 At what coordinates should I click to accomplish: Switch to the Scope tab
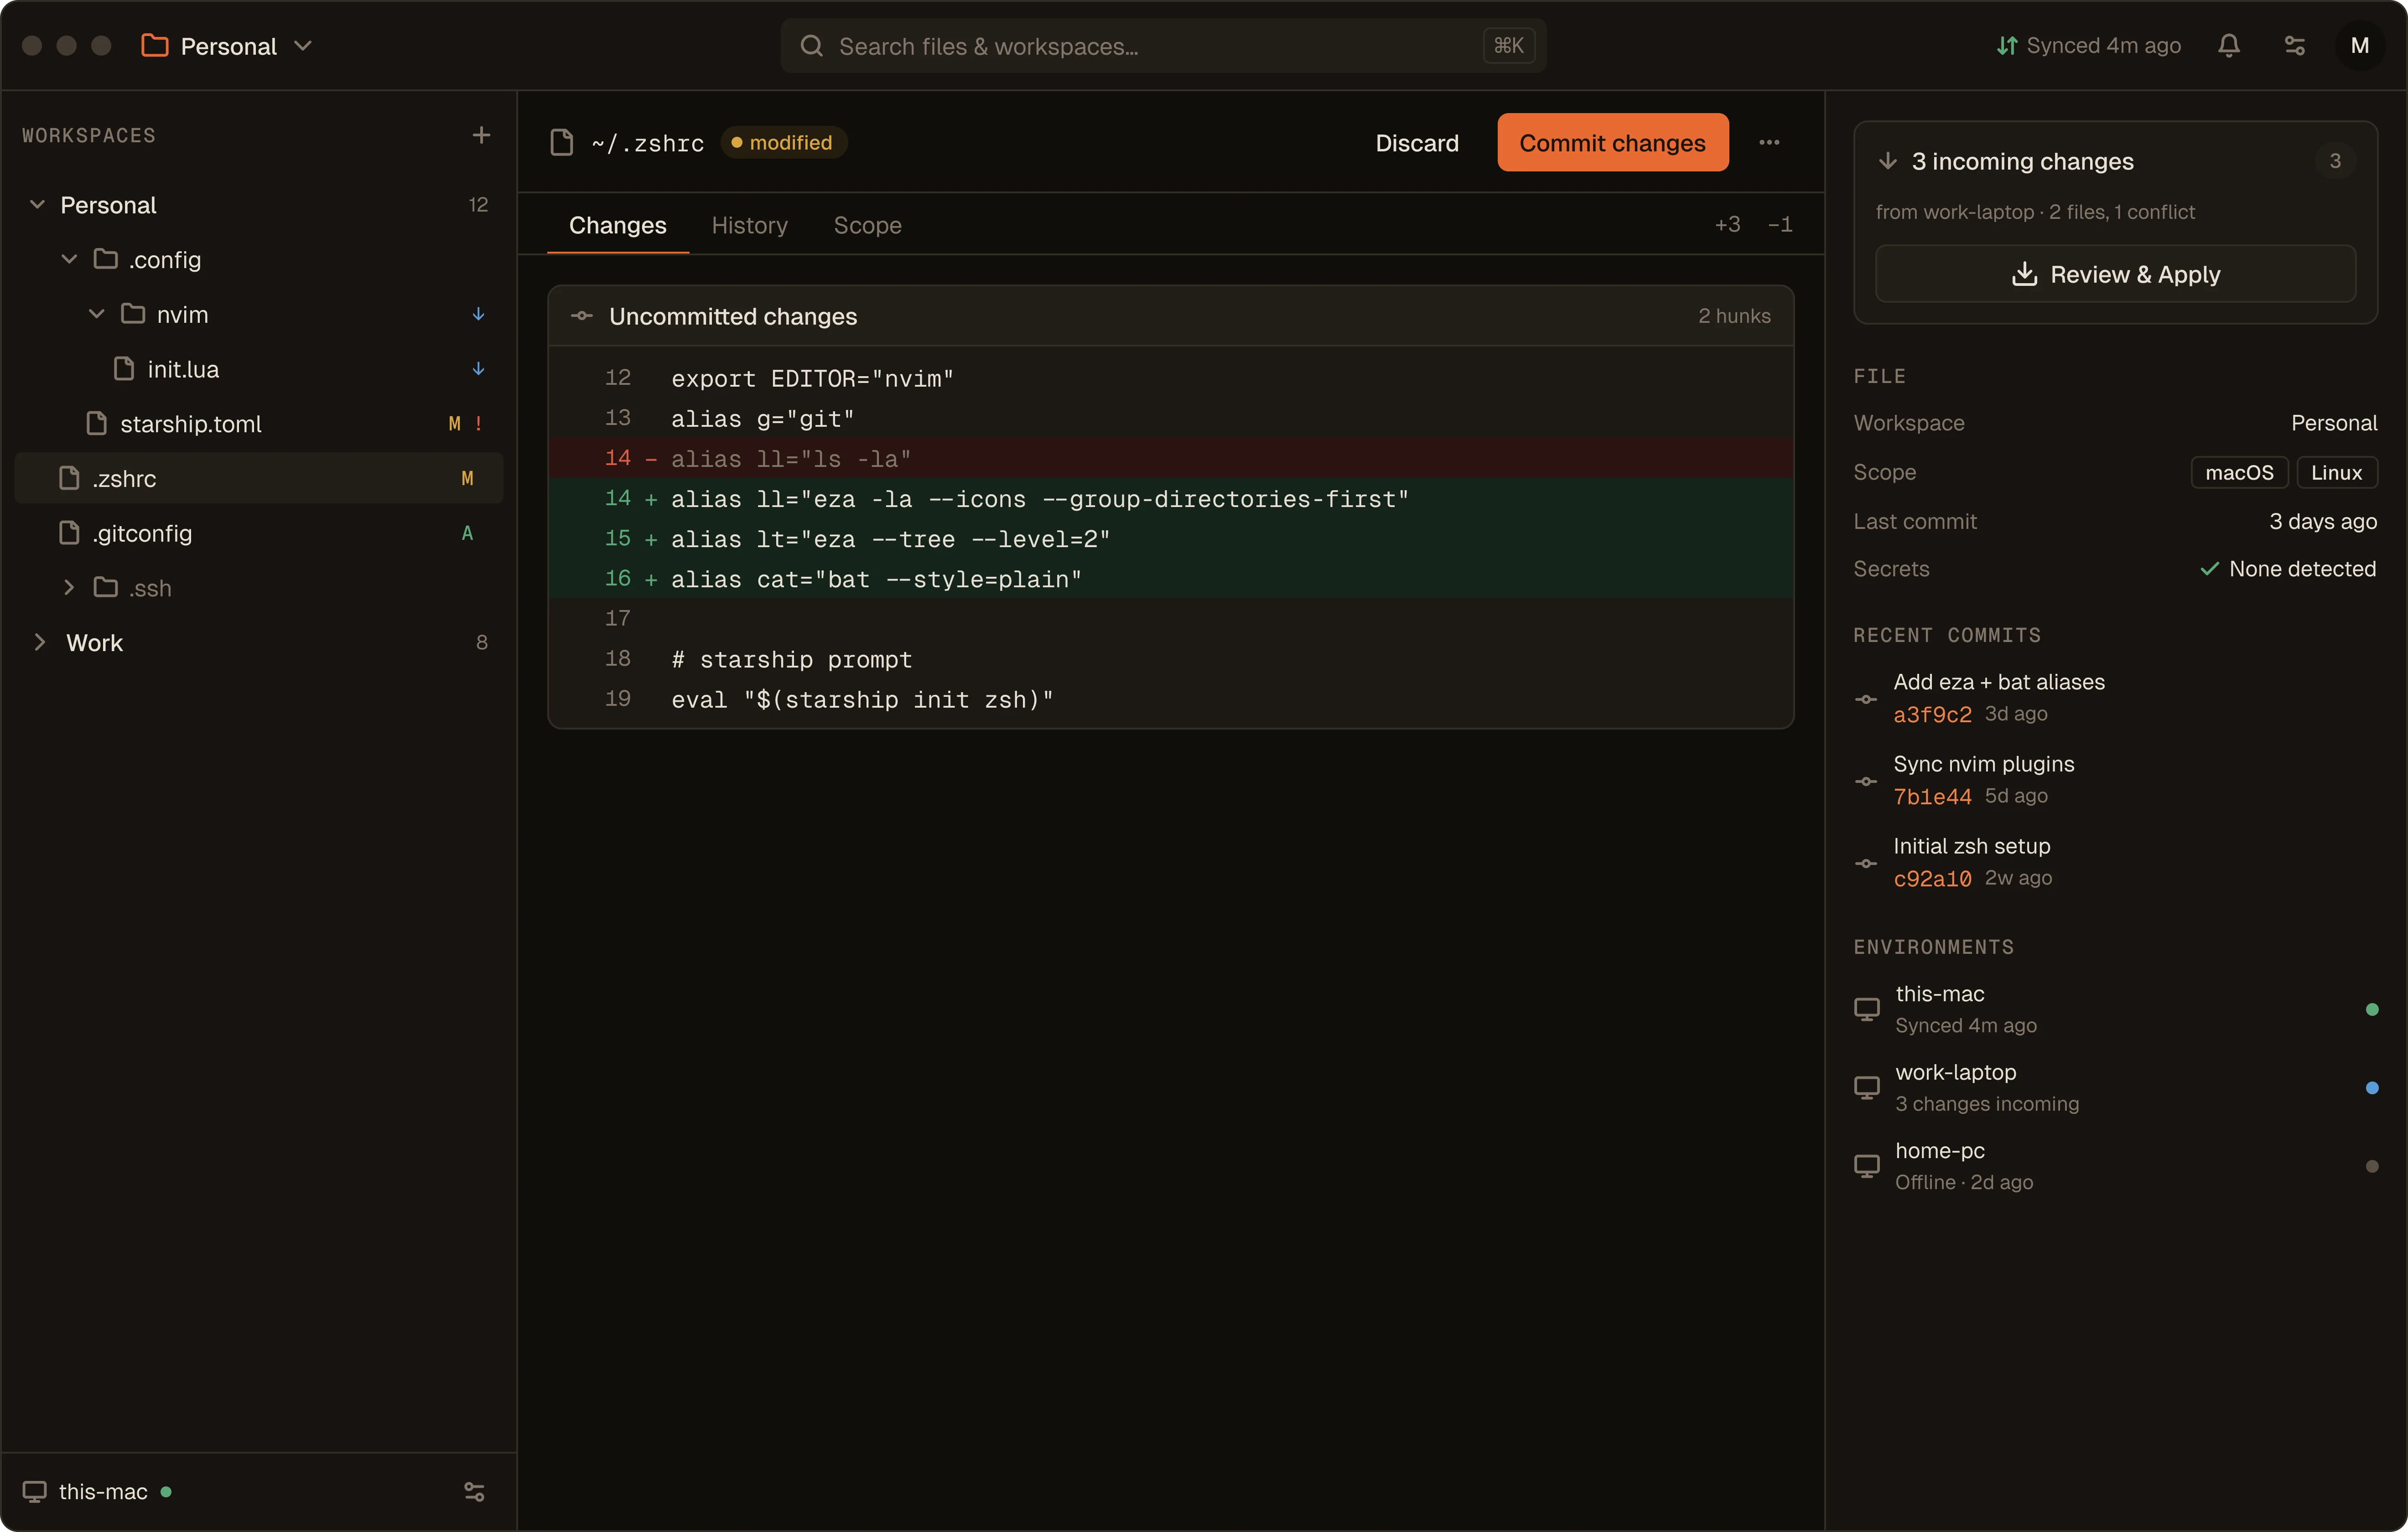click(x=867, y=225)
